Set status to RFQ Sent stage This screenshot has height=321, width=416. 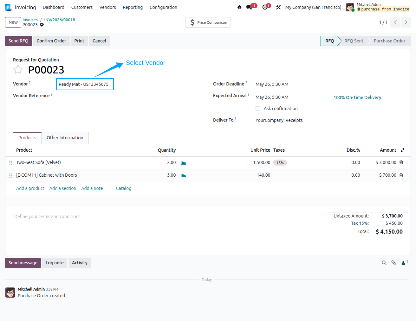(x=354, y=41)
